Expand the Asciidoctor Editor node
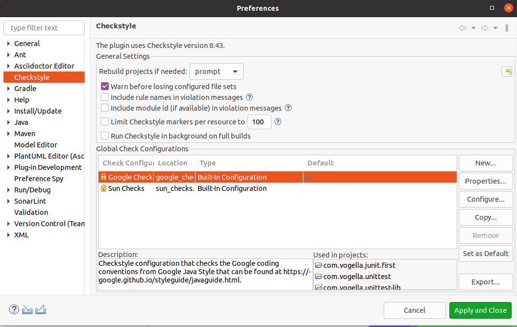This screenshot has width=517, height=327. pos(8,66)
